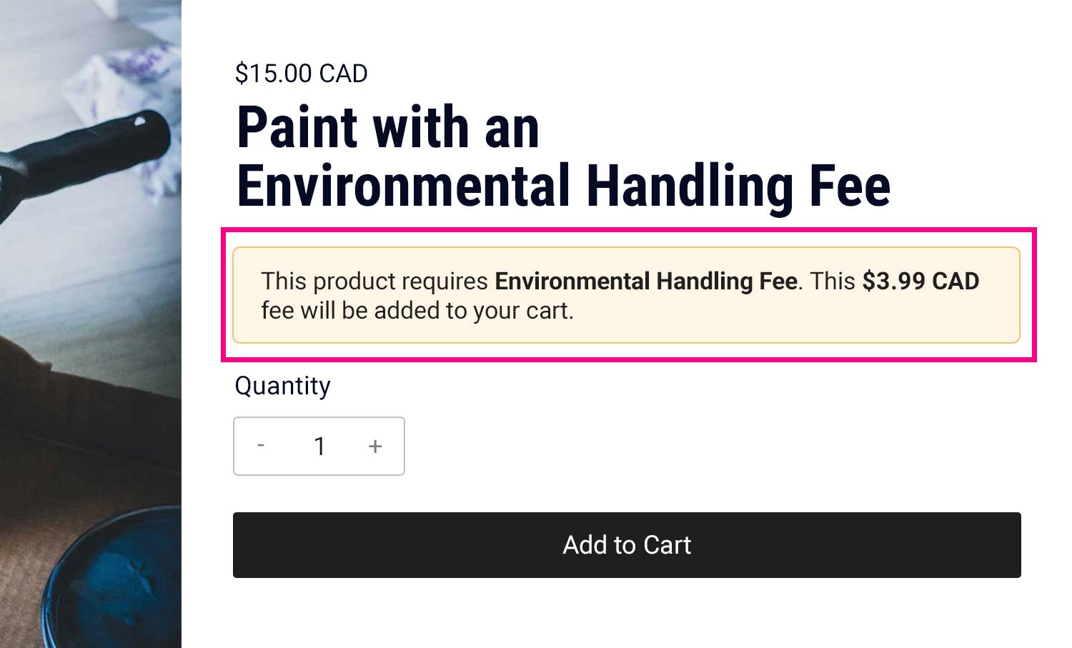Viewport: 1072px width, 648px height.
Task: Select the $15.00 CAD price text
Action: (301, 72)
